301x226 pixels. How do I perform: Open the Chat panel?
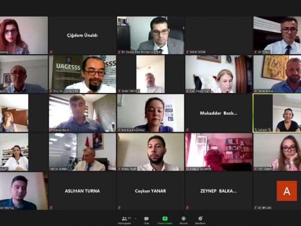point(146,220)
